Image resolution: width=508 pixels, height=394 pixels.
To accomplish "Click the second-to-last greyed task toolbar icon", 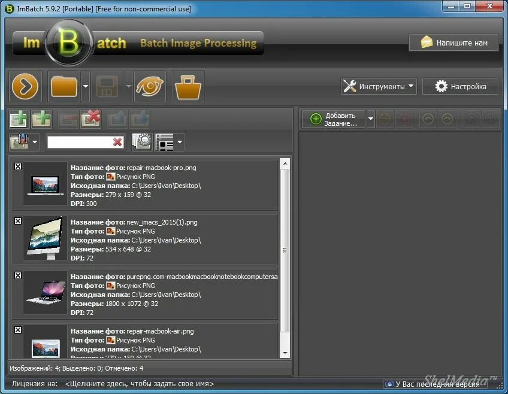I will click(x=471, y=119).
